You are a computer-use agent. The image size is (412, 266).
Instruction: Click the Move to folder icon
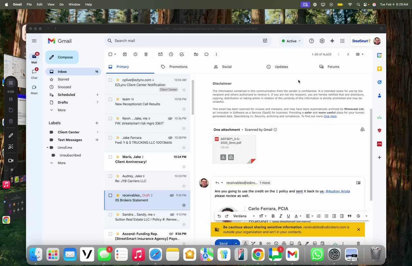[196, 54]
